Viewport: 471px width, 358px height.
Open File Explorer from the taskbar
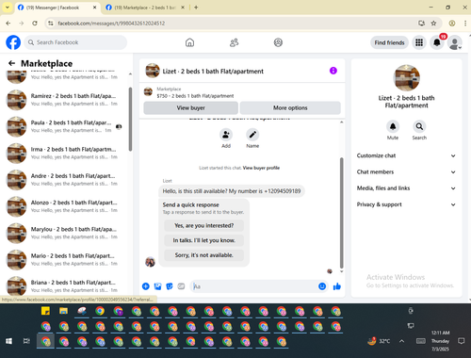tap(64, 311)
